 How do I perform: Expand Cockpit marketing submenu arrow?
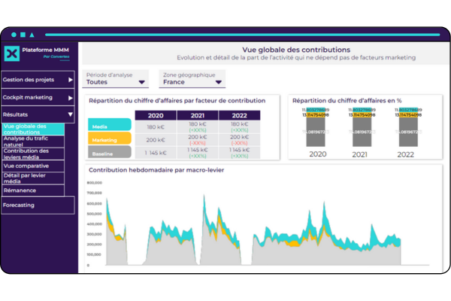click(70, 98)
